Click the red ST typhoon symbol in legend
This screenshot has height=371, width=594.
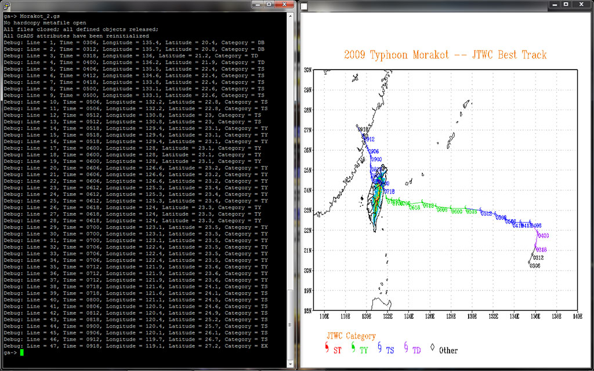327,348
